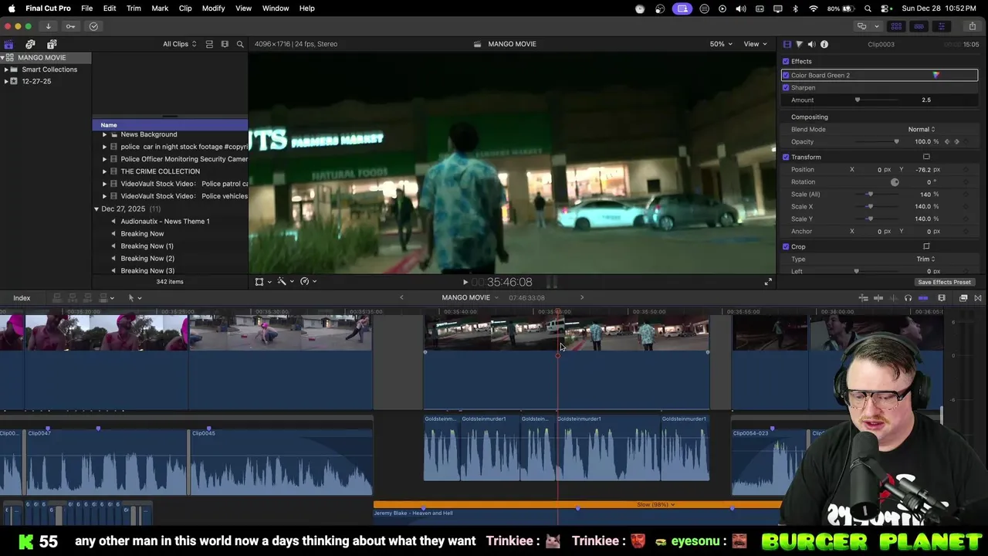988x556 pixels.
Task: Show or hide the Inspector panel
Action: (x=941, y=26)
